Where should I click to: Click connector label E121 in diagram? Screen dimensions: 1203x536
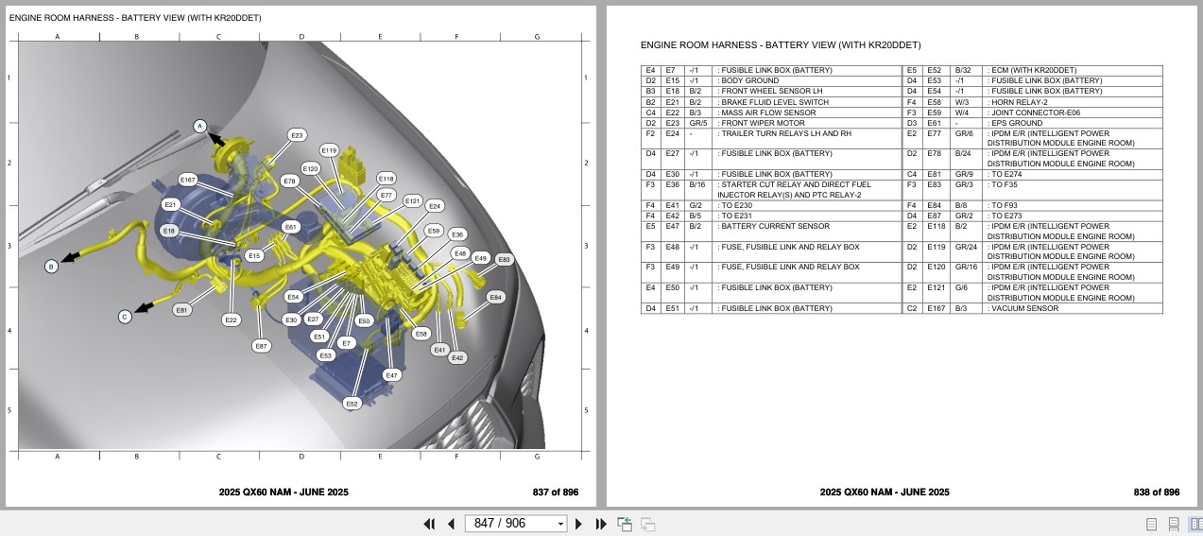coord(413,200)
